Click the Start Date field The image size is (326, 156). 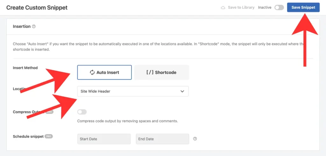click(x=104, y=139)
